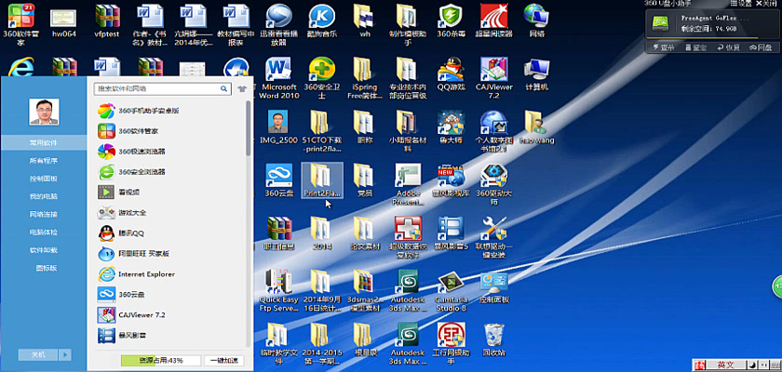Click the user avatar in start menu
This screenshot has width=782, height=372.
(44, 112)
